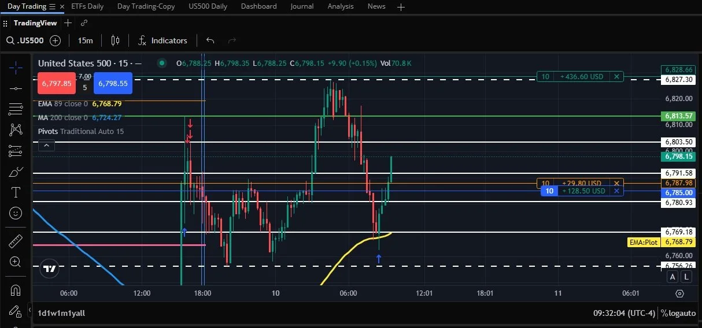The width and height of the screenshot is (702, 328).
Task: Click the current price label 6,798.15
Action: click(678, 156)
